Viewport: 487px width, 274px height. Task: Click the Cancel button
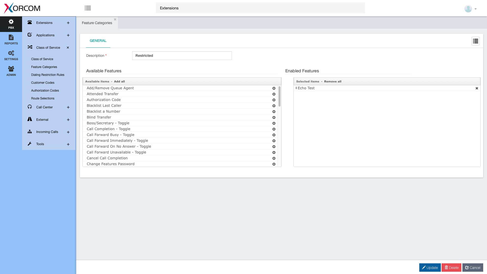473,268
